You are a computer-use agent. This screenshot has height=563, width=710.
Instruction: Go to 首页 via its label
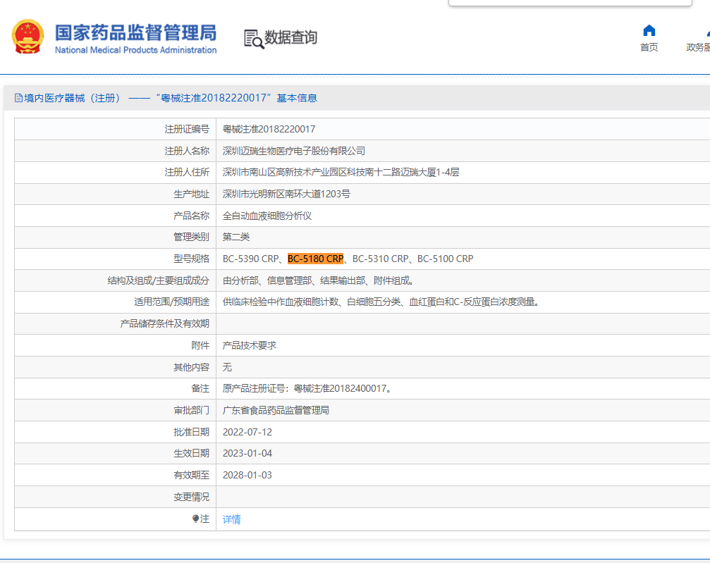click(649, 47)
